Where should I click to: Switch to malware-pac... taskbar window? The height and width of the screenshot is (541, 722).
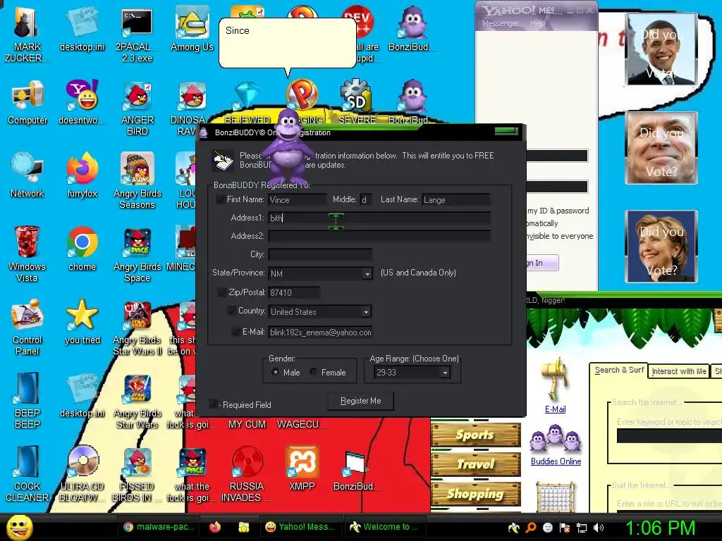[x=159, y=527]
